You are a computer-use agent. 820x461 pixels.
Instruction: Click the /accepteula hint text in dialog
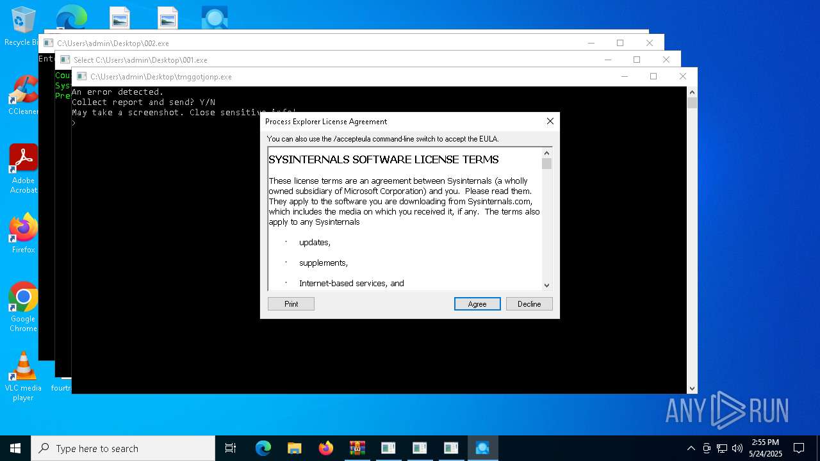click(x=382, y=139)
